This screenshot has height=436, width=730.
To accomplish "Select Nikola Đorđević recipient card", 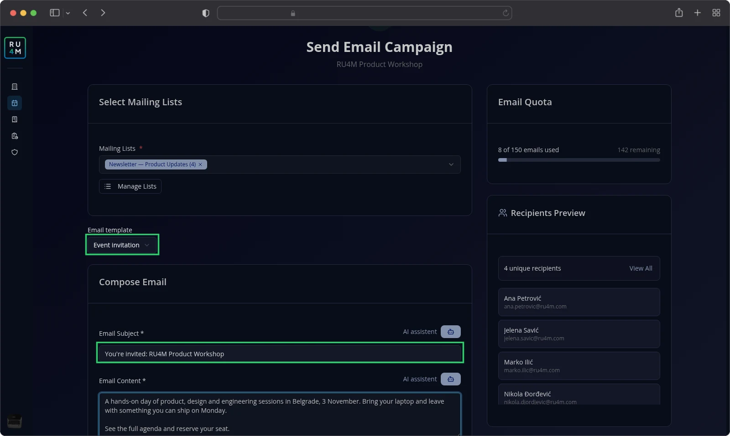I will pyautogui.click(x=579, y=395).
